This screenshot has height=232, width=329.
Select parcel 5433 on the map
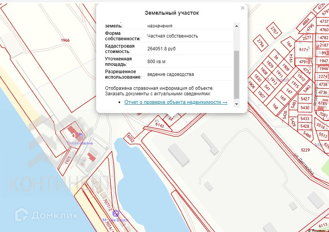[305, 119]
